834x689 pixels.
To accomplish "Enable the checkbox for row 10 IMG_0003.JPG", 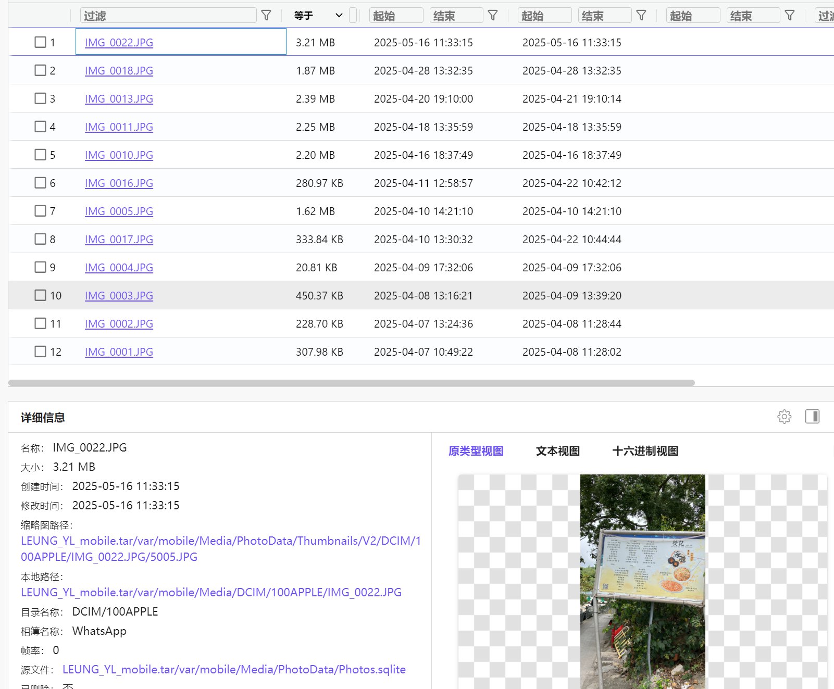I will click(40, 295).
